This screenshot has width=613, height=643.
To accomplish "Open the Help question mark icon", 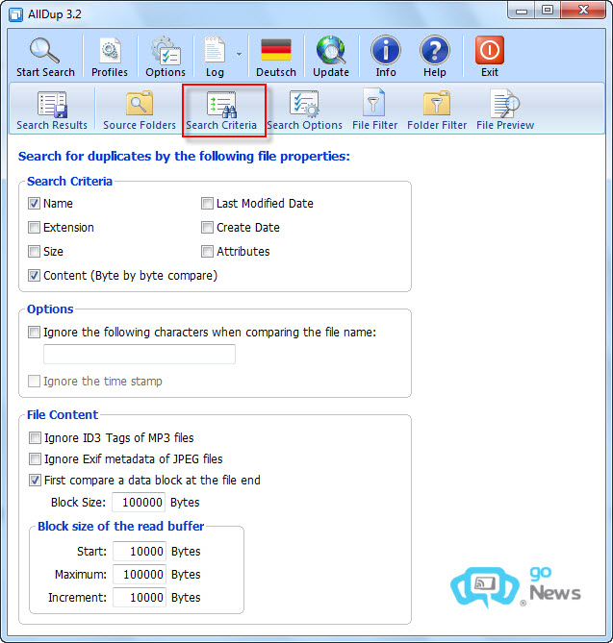I will click(435, 50).
